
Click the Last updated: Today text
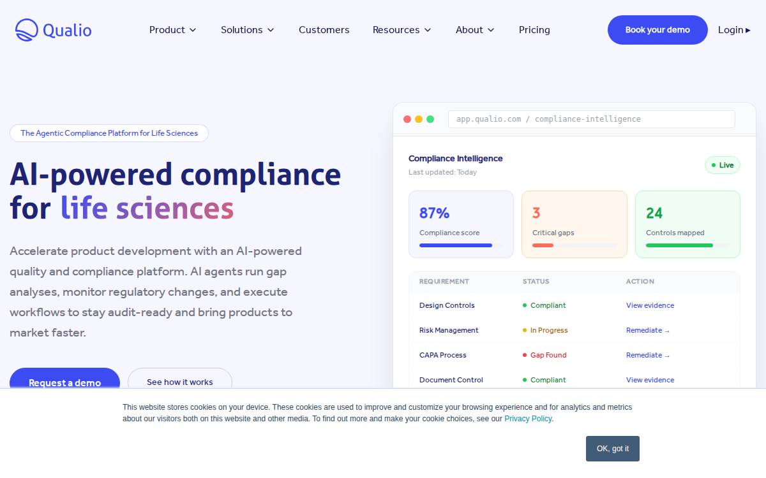pyautogui.click(x=442, y=172)
